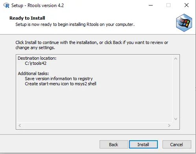196x154 pixels.
Task: Click the summary box scroll-up arrow
Action: click(x=176, y=59)
